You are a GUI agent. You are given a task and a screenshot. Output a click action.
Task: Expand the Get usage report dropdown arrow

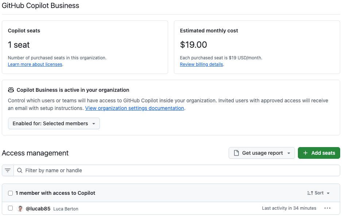[x=288, y=153]
